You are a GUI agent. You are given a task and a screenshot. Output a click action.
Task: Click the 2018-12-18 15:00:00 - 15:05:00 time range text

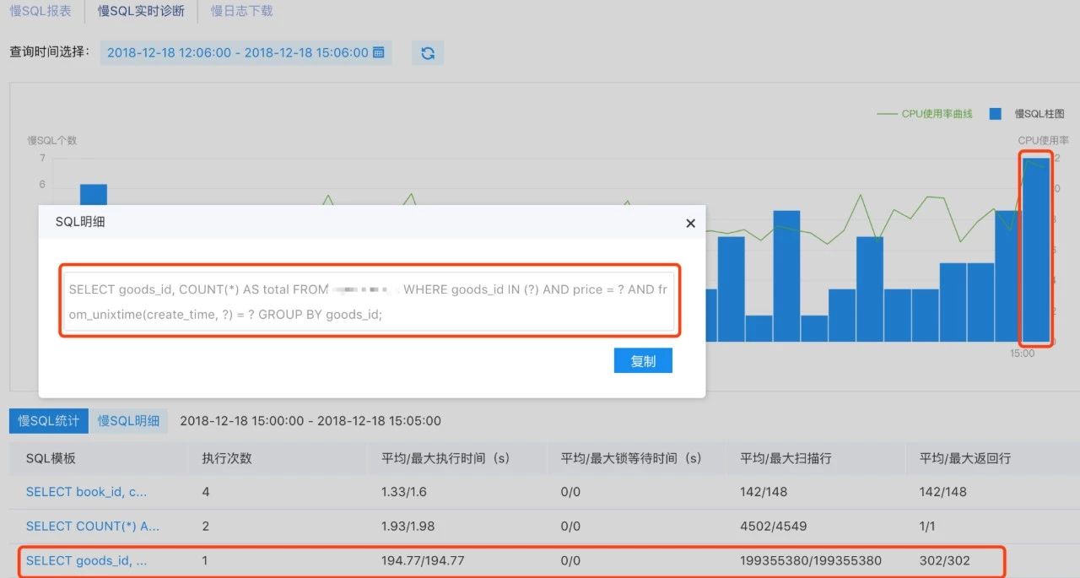tap(310, 421)
